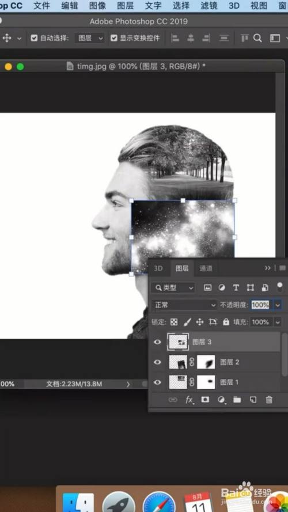
Task: Click the search magnifier in options bar
Action: tap(257, 38)
